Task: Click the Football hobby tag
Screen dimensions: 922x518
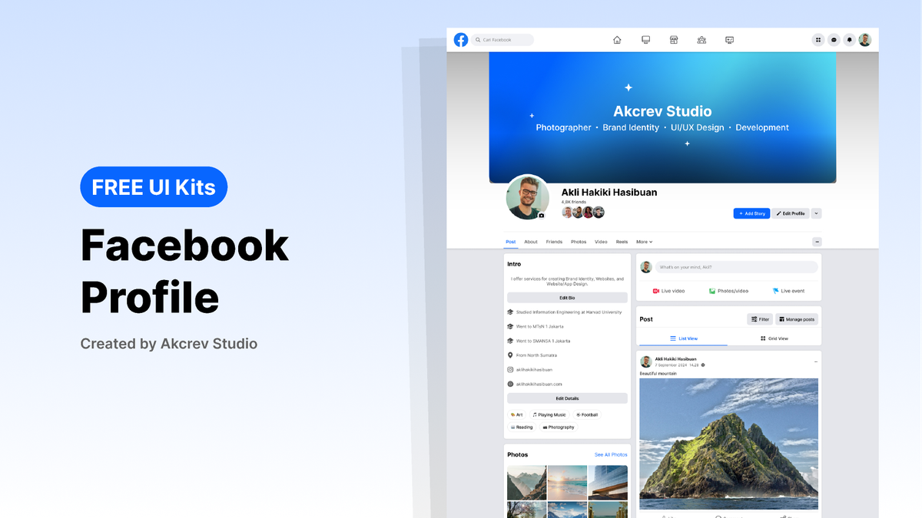Action: click(x=587, y=414)
